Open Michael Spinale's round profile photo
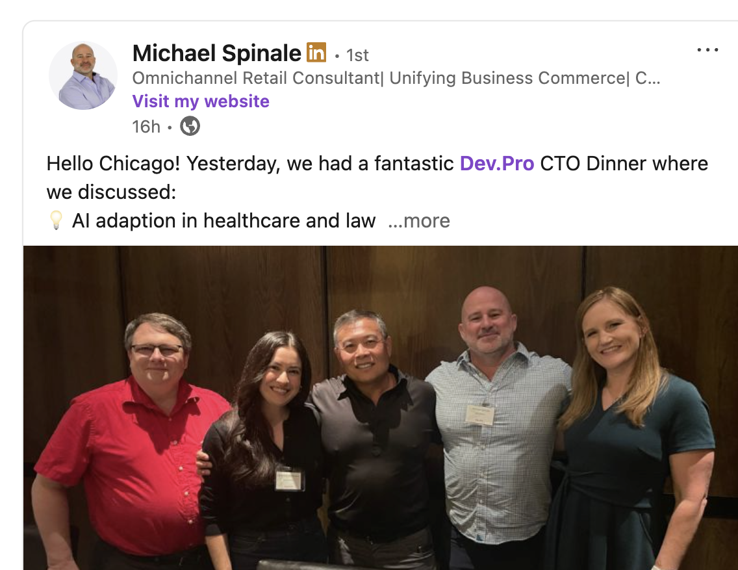The width and height of the screenshot is (738, 570). [83, 75]
